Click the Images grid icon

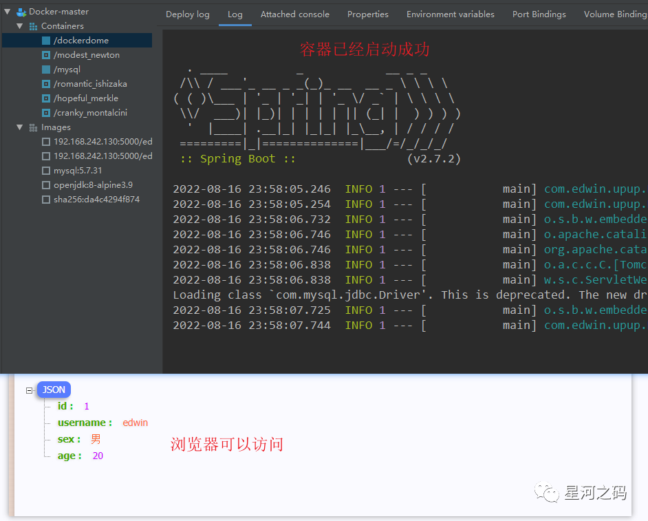(x=33, y=127)
